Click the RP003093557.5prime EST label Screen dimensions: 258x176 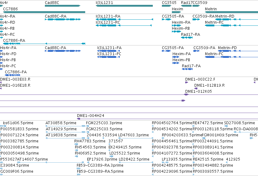[213, 171]
